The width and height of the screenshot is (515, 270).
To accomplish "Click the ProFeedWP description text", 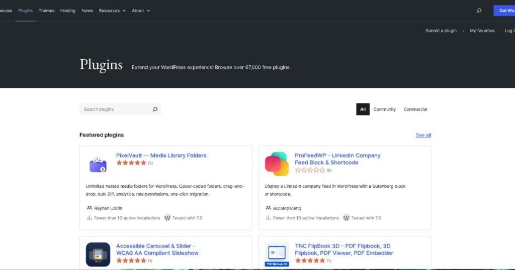I will [x=335, y=190].
